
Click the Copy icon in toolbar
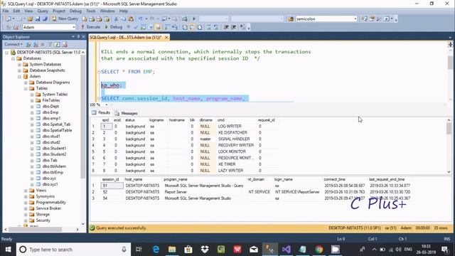click(x=123, y=19)
